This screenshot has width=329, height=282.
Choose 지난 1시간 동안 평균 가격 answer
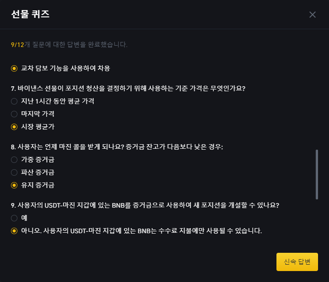click(x=53, y=101)
